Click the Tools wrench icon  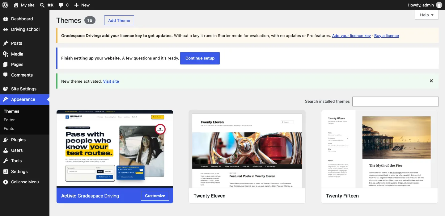[x=6, y=161]
